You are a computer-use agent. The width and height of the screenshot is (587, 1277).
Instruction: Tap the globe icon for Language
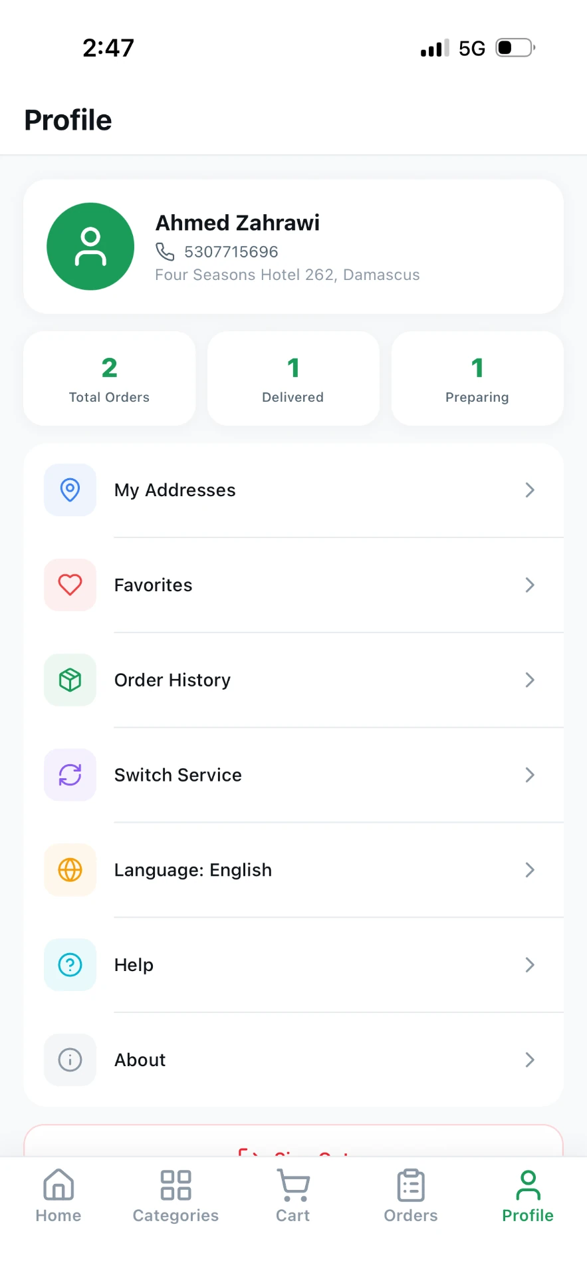[x=70, y=870]
